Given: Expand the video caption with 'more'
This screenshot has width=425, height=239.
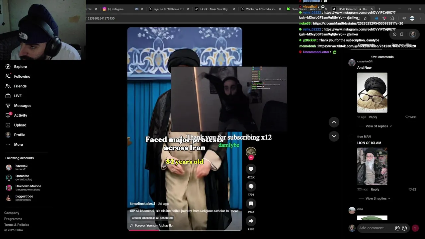Looking at the screenshot, I should point(234,211).
